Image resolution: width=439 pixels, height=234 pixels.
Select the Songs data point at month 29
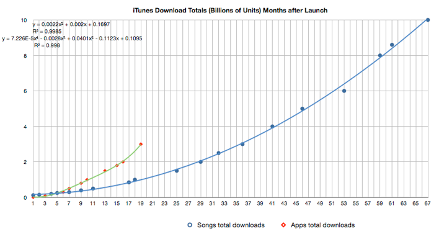click(x=200, y=162)
